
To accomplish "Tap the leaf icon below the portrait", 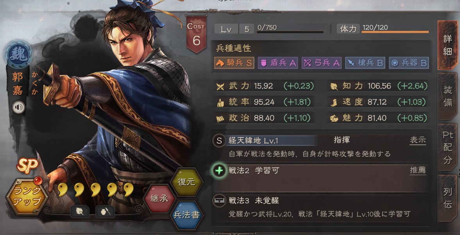I will tap(80, 212).
